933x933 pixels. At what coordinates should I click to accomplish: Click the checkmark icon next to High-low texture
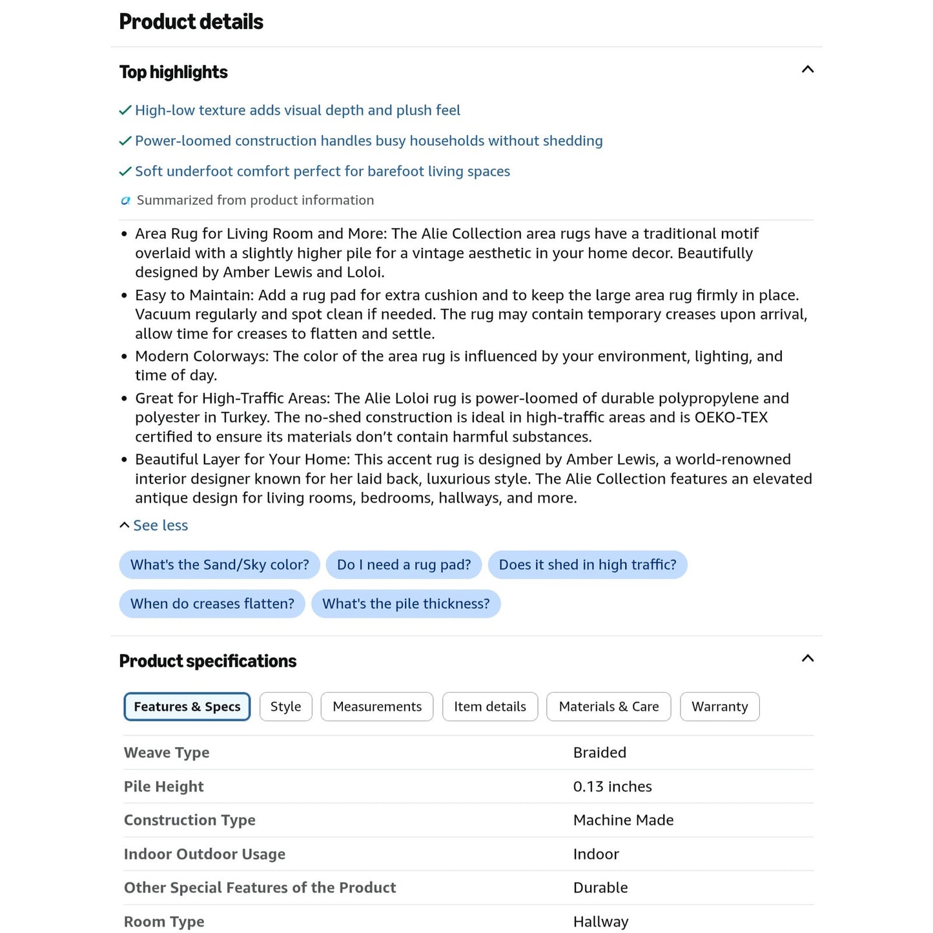[126, 110]
